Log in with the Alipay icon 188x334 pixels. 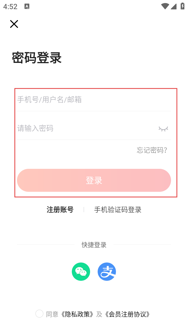[107, 272]
